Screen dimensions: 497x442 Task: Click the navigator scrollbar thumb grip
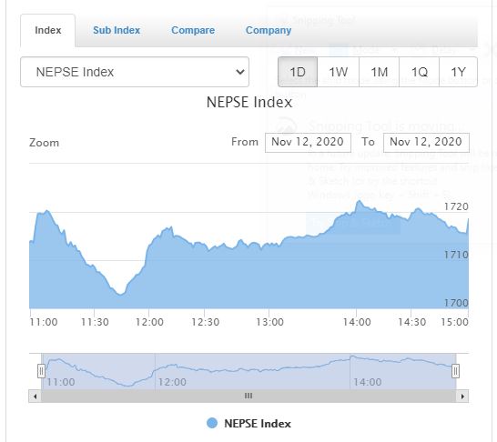click(248, 397)
